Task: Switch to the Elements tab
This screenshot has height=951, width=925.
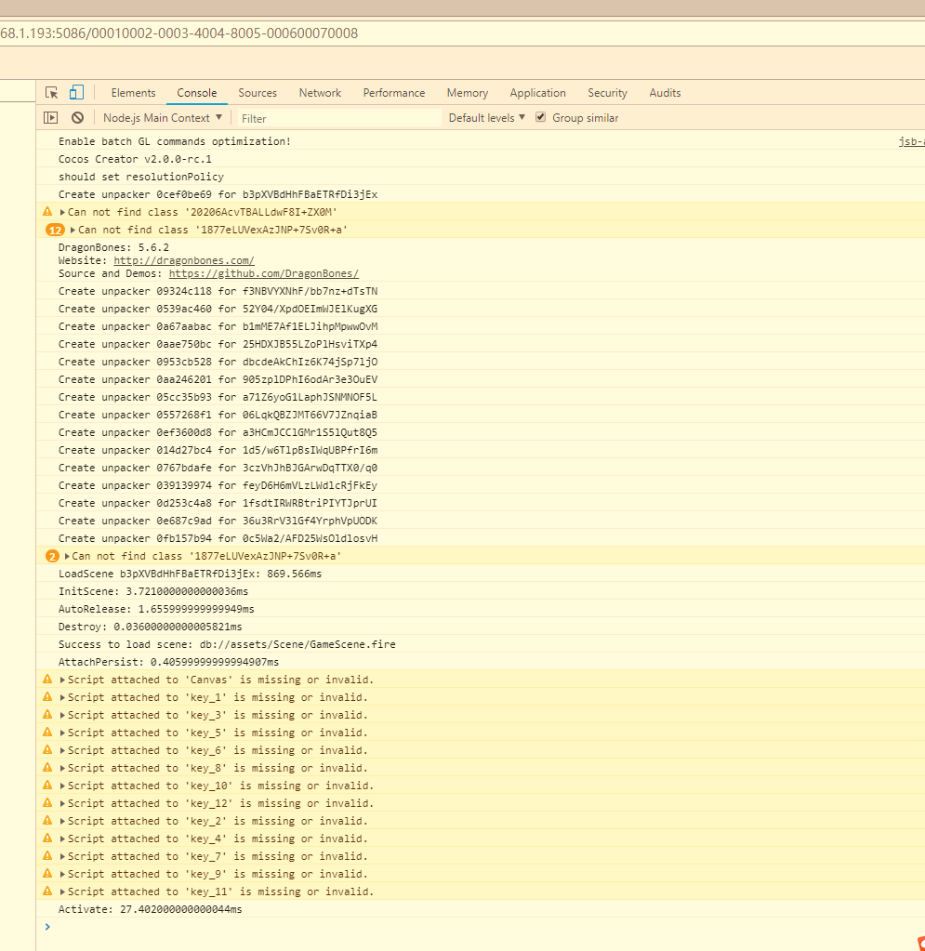Action: (134, 93)
